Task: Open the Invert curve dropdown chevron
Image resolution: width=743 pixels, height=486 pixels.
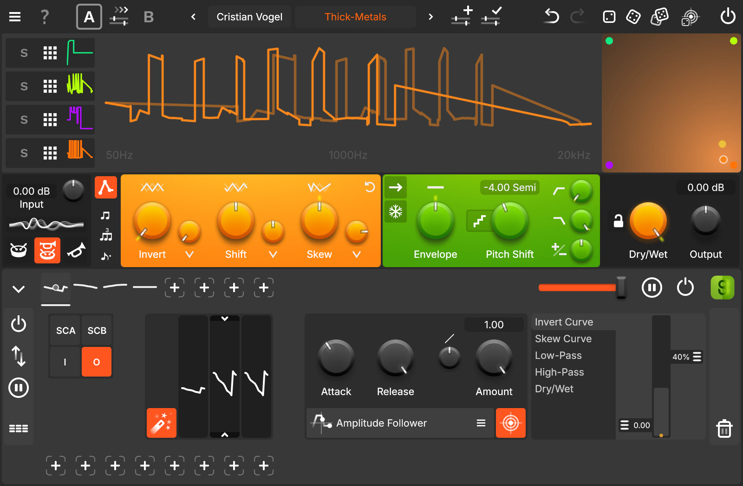Action: click(189, 254)
